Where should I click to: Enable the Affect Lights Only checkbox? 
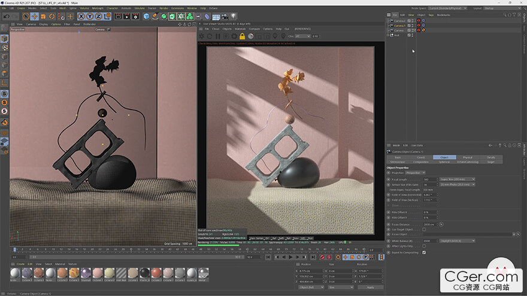(x=424, y=246)
